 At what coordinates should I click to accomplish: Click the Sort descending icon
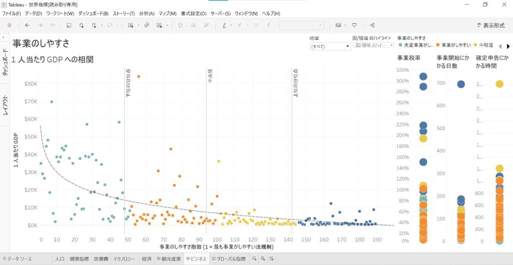coord(206,25)
